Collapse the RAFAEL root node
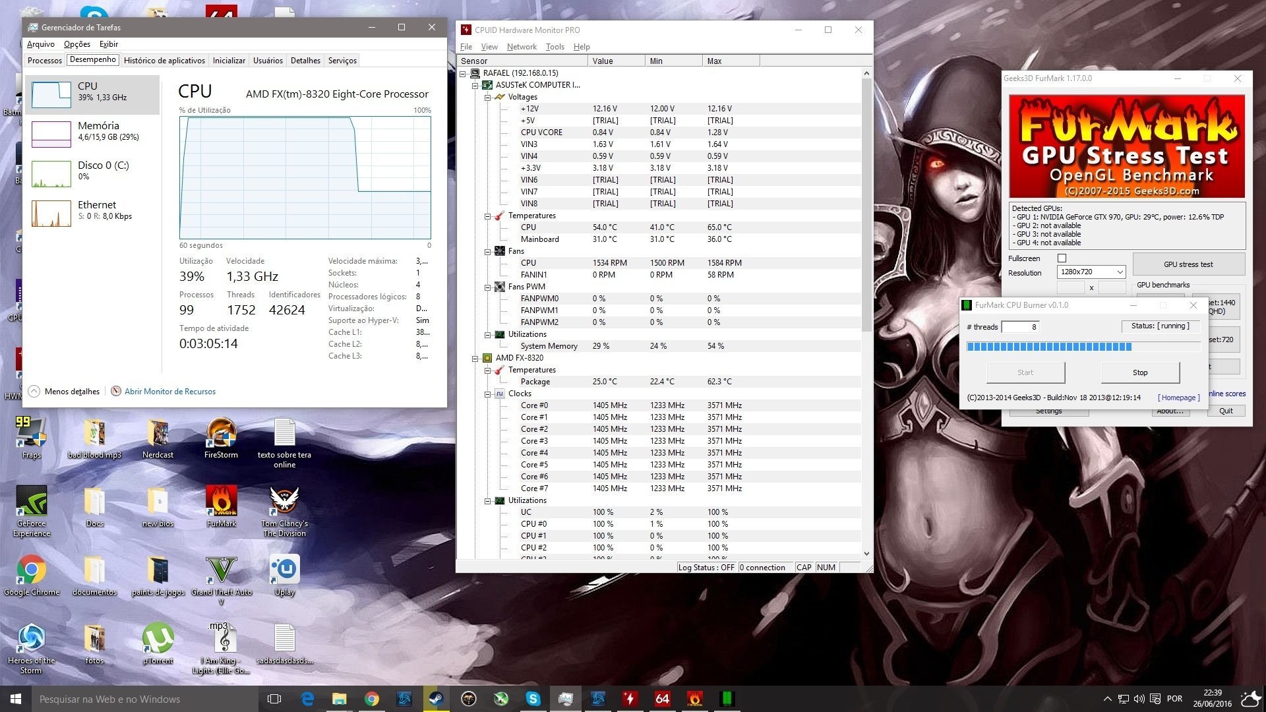1266x712 pixels. (464, 73)
